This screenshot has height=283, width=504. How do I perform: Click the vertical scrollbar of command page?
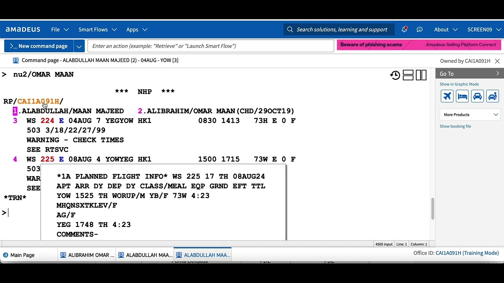[x=432, y=209]
